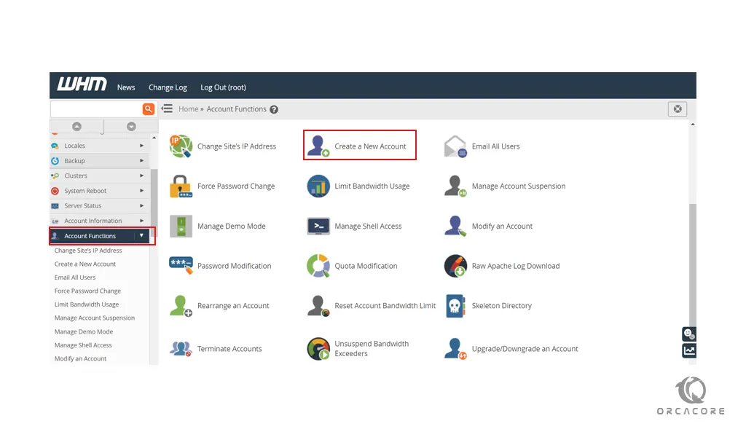This screenshot has width=746, height=437.
Task: Click the circled X button at top right
Action: (x=678, y=109)
